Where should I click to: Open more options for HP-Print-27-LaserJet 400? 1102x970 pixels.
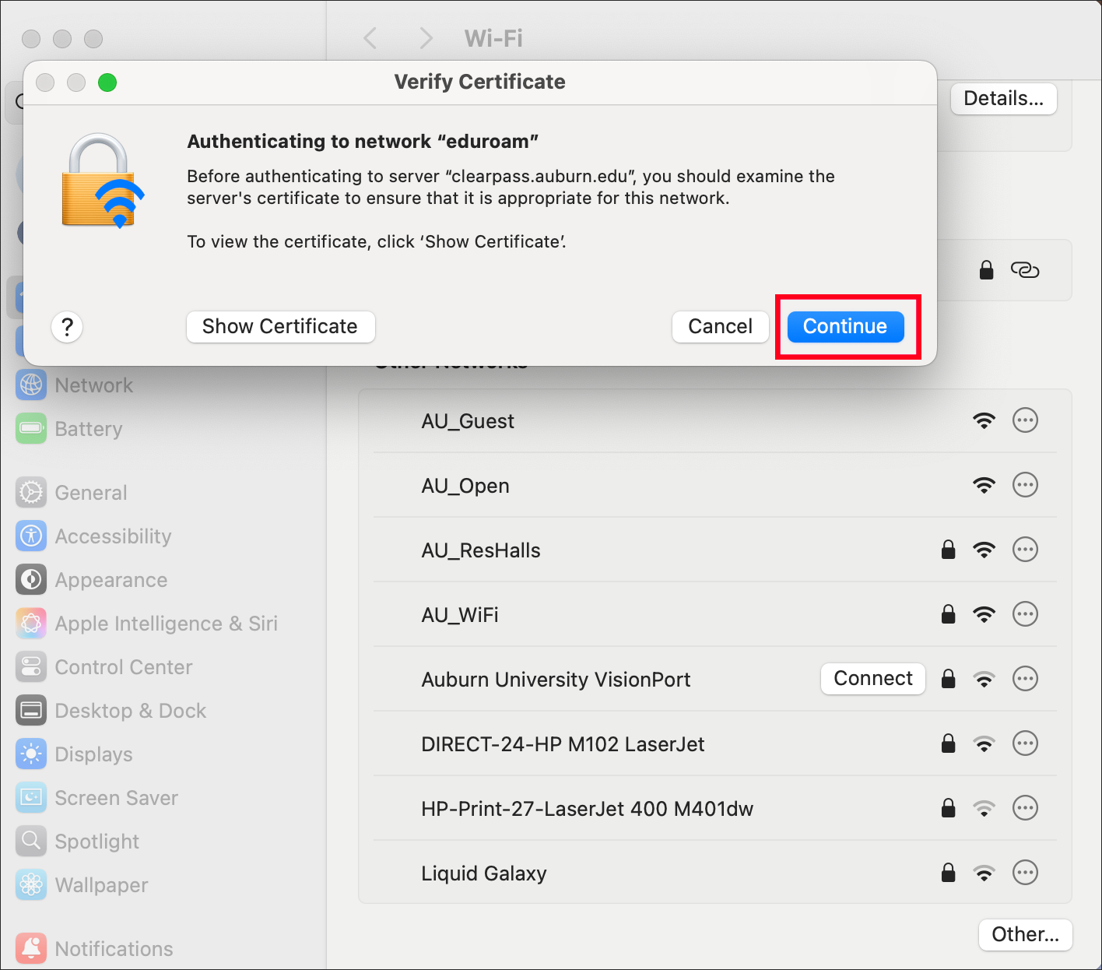pyautogui.click(x=1025, y=808)
